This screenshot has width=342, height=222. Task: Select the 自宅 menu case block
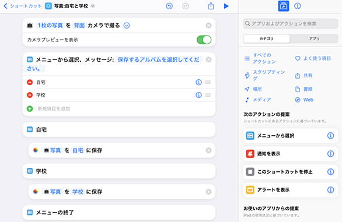click(x=119, y=129)
